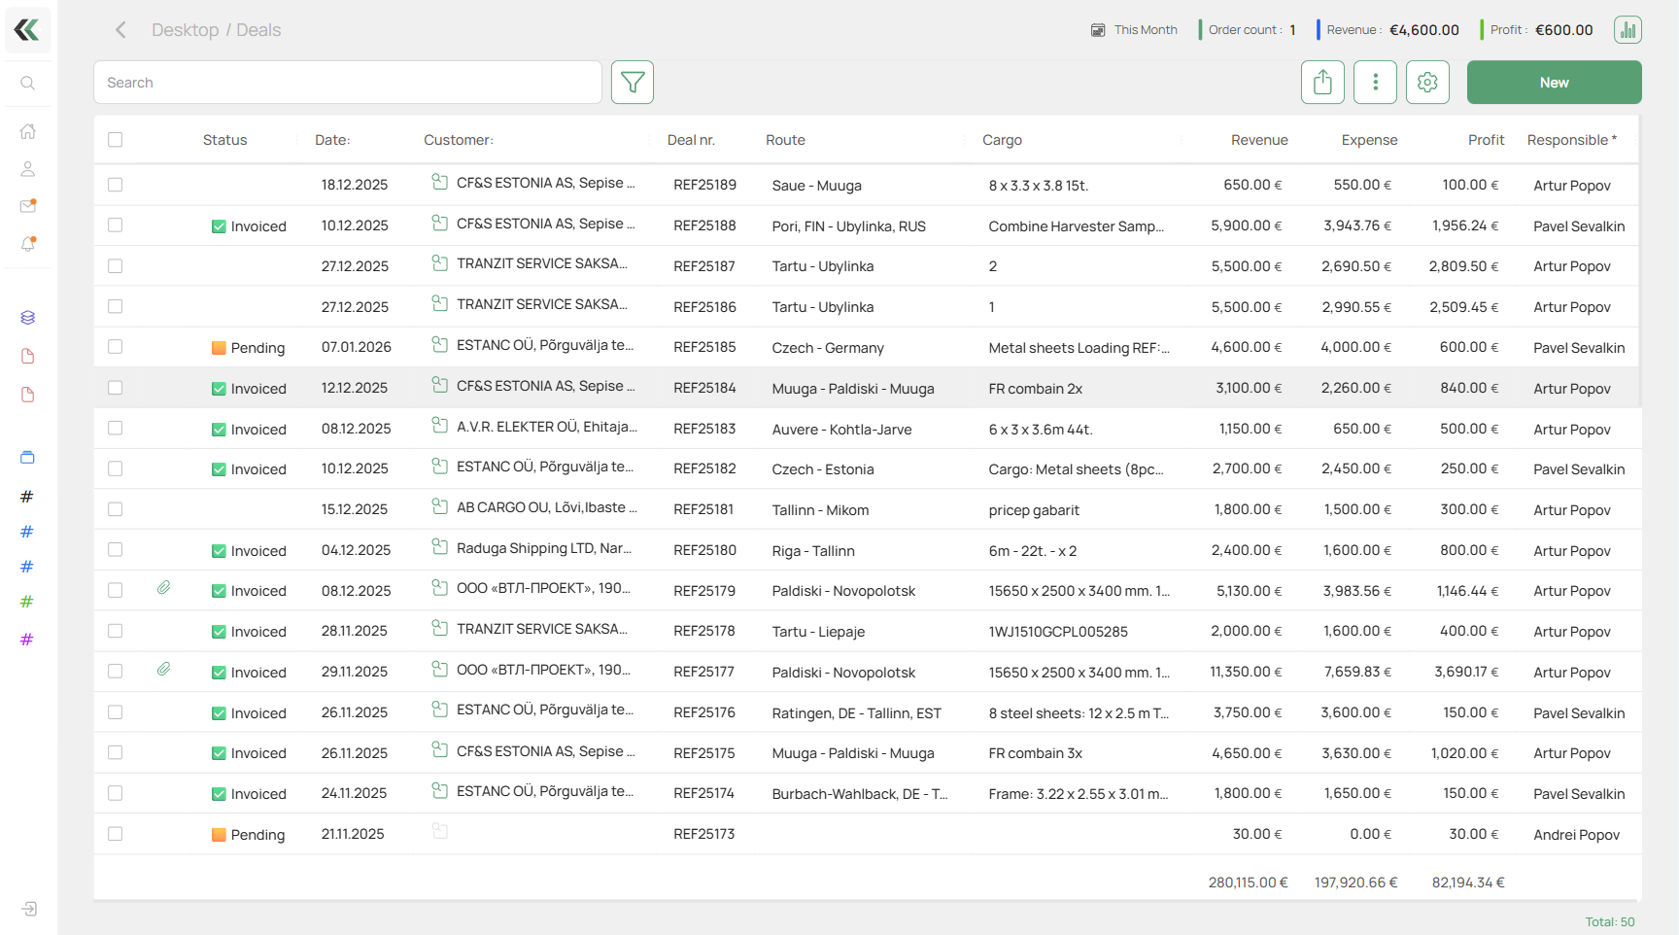
Task: Sort by Responsible column header
Action: click(1570, 140)
